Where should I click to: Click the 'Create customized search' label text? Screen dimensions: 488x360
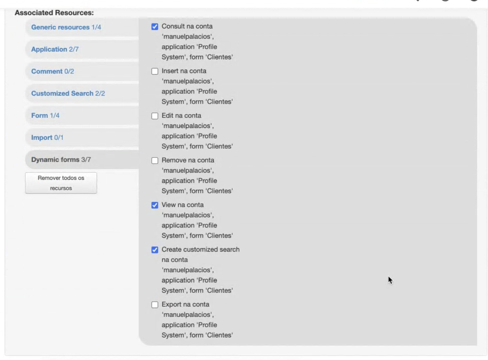coord(201,249)
